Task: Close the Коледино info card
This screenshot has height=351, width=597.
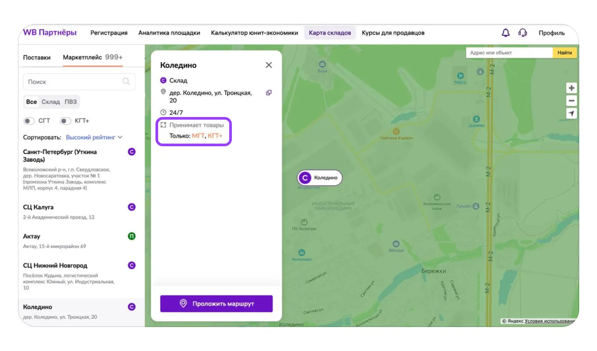Action: (269, 65)
